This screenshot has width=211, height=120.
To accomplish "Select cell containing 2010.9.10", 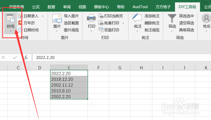I will pyautogui.click(x=69, y=90).
